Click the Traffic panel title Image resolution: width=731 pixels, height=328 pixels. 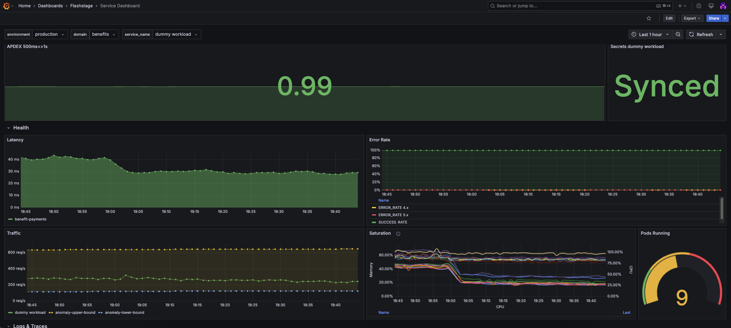pos(14,233)
